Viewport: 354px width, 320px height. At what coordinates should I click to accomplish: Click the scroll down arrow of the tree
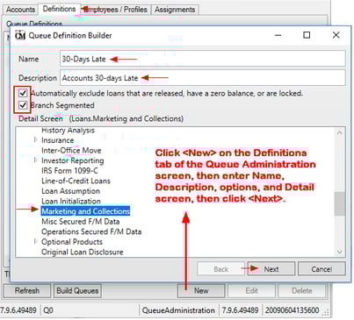tap(340, 252)
